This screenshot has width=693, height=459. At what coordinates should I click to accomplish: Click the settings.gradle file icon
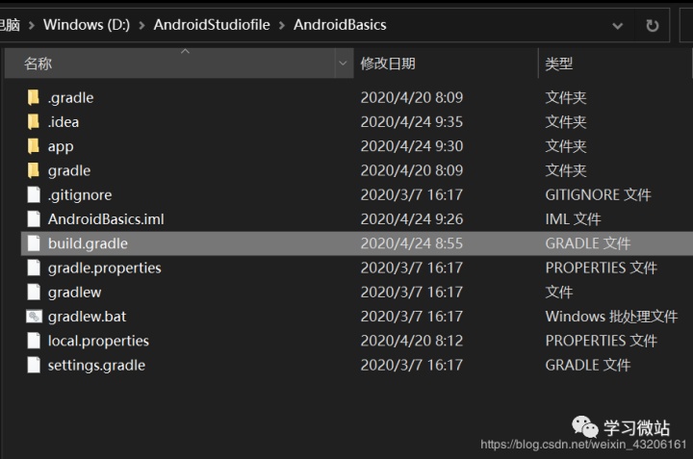click(34, 365)
